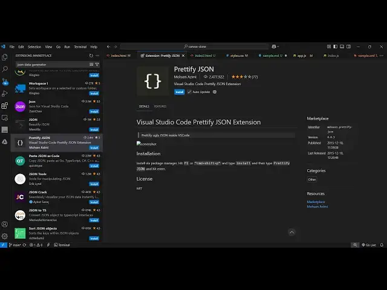Open the Explorer view in activity bar

(5, 57)
